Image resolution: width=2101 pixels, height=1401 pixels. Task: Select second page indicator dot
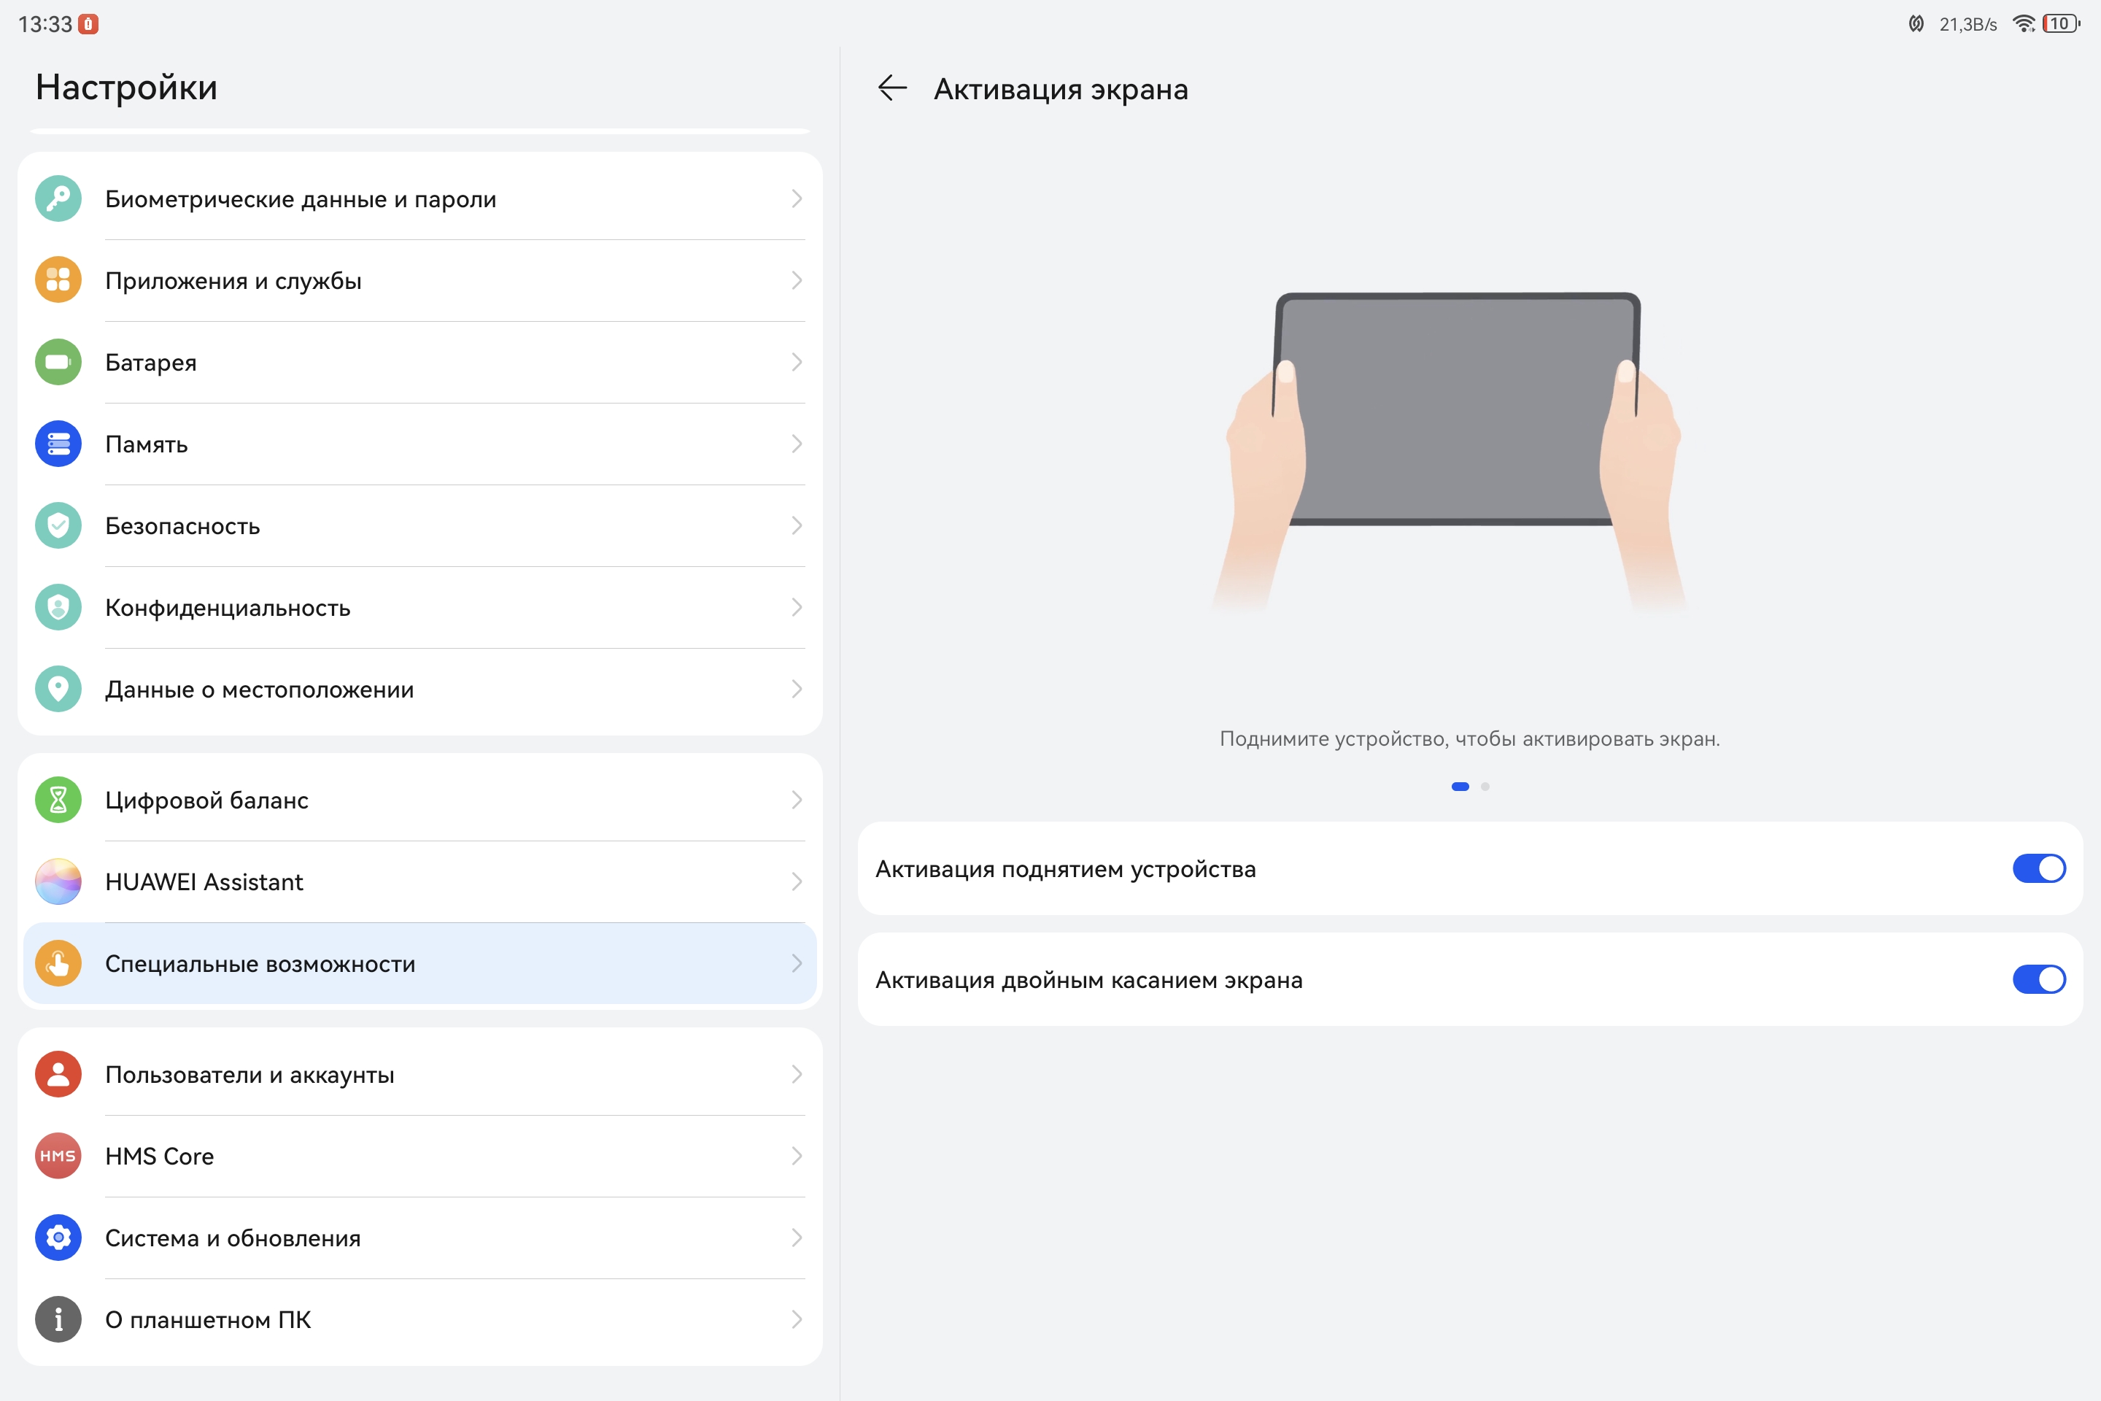(x=1485, y=787)
